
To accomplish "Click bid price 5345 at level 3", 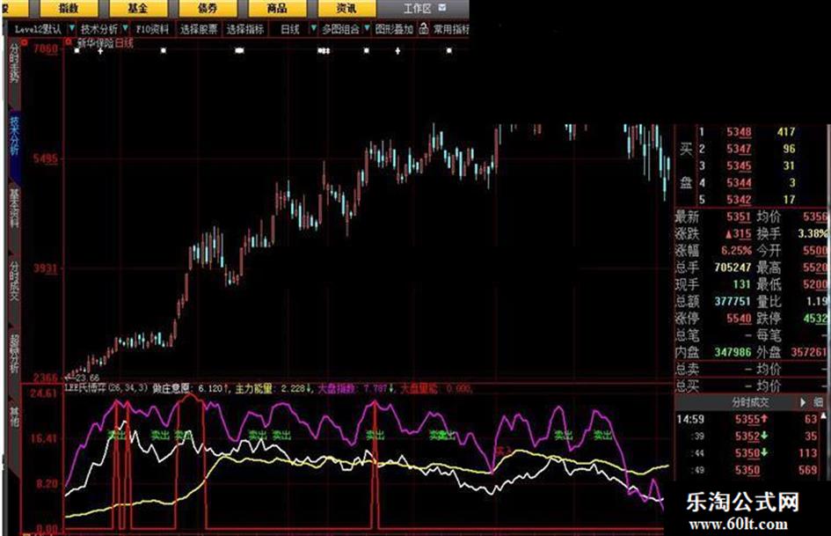I will [739, 165].
